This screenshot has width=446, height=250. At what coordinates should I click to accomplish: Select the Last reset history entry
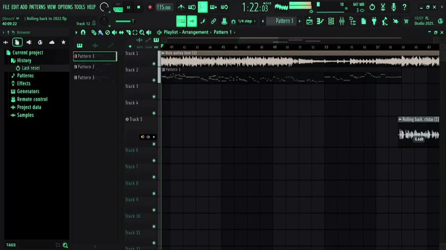coord(28,68)
